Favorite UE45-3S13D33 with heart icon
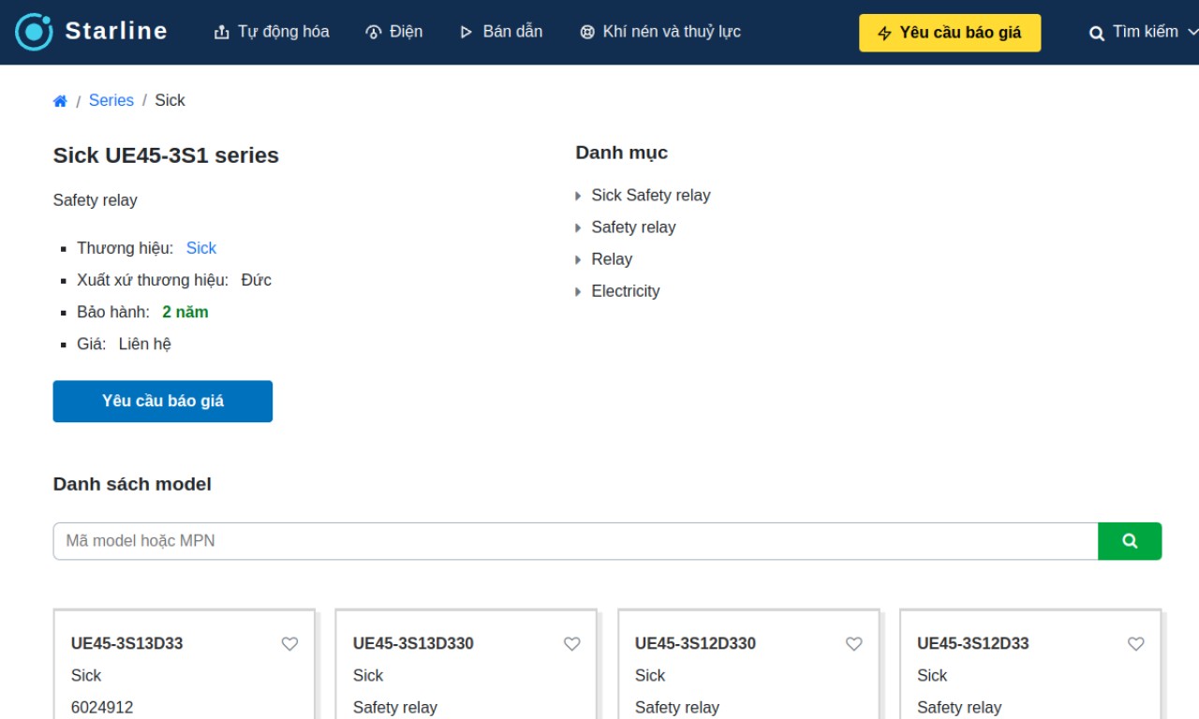Screen dimensions: 1199x719 [x=289, y=644]
